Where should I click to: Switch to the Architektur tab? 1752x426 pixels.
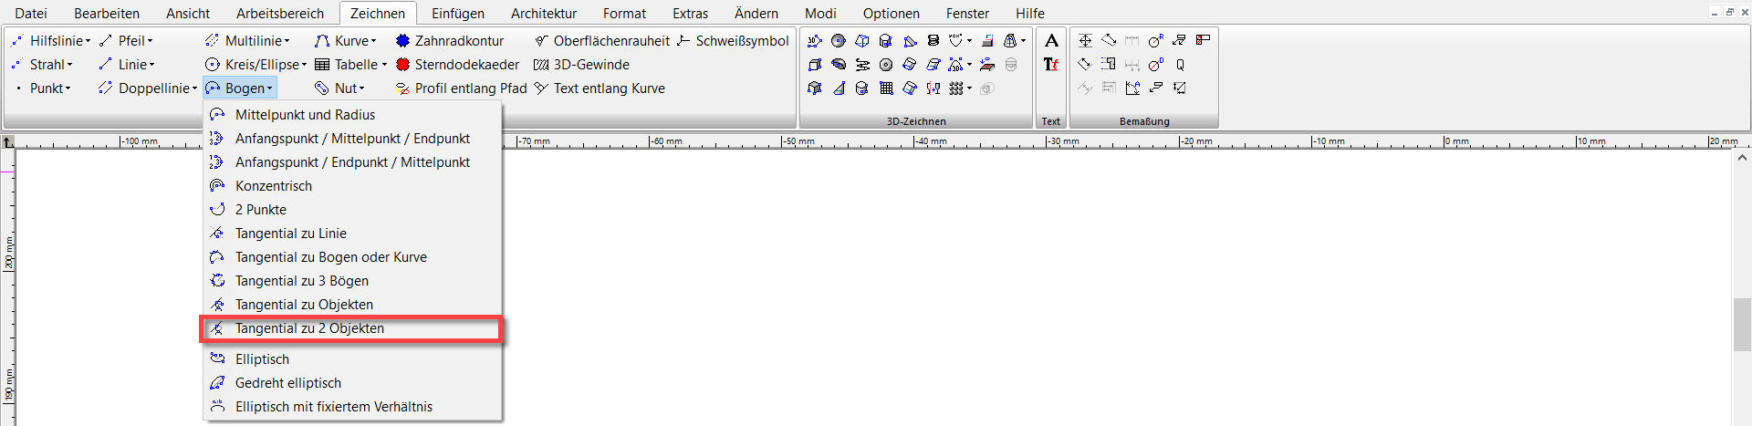[x=544, y=13]
